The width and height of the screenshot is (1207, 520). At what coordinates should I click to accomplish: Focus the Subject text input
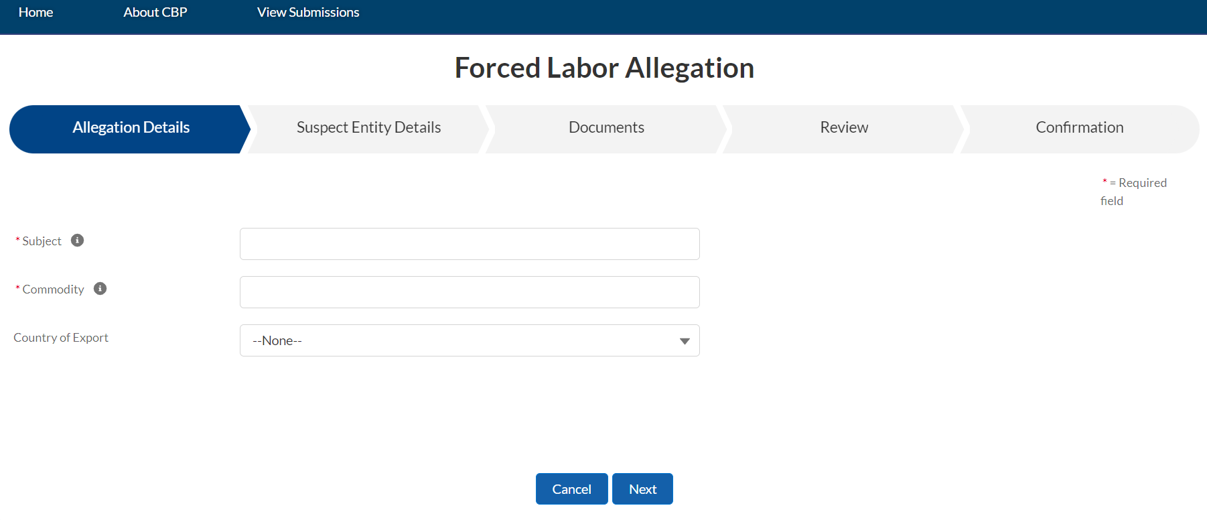[x=469, y=244]
